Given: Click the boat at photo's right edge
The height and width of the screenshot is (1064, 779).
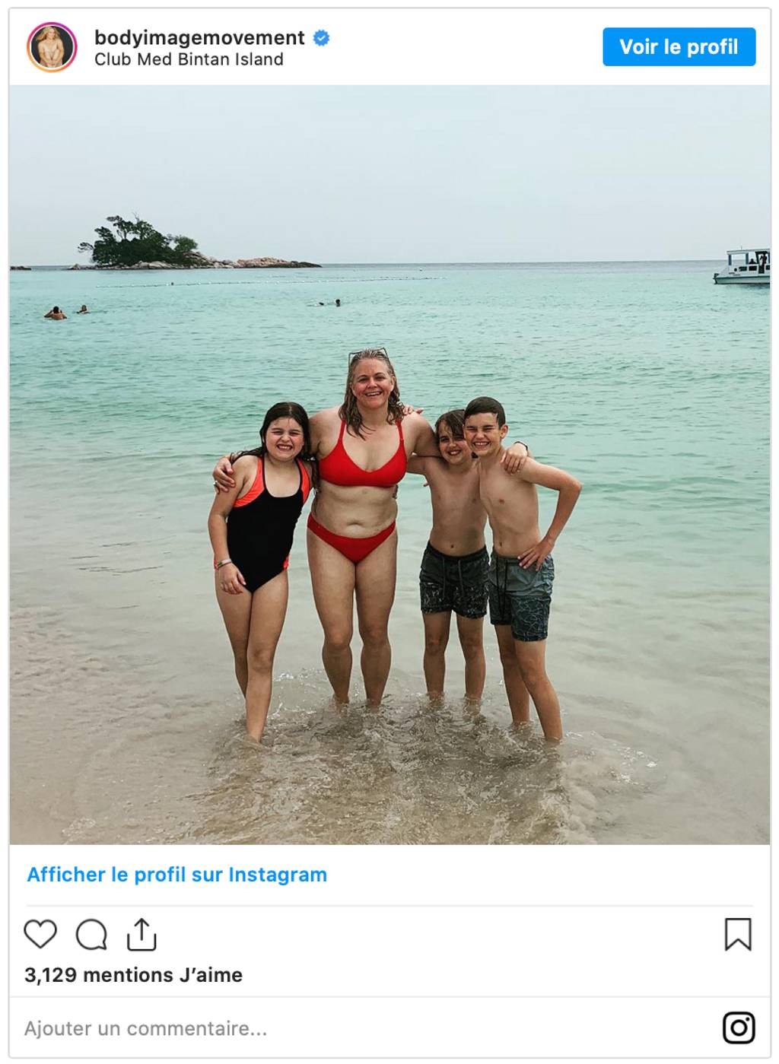Looking at the screenshot, I should click(742, 266).
